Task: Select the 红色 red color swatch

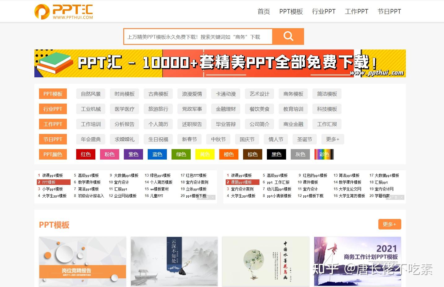Action: click(85, 154)
